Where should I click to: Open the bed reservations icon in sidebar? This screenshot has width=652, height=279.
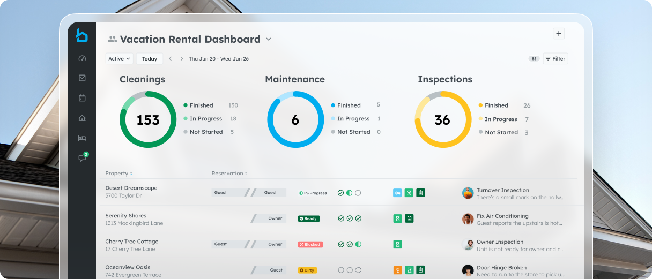82,138
